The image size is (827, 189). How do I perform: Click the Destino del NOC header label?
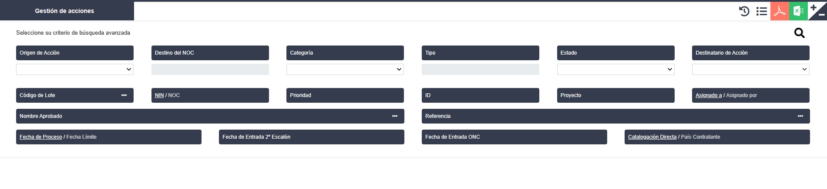[x=175, y=53]
